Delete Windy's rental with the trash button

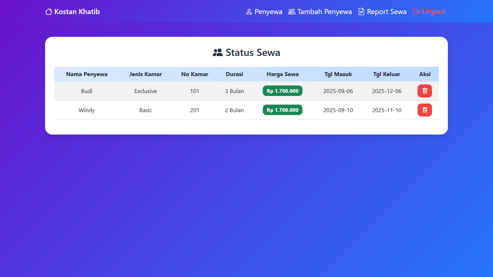coord(424,110)
